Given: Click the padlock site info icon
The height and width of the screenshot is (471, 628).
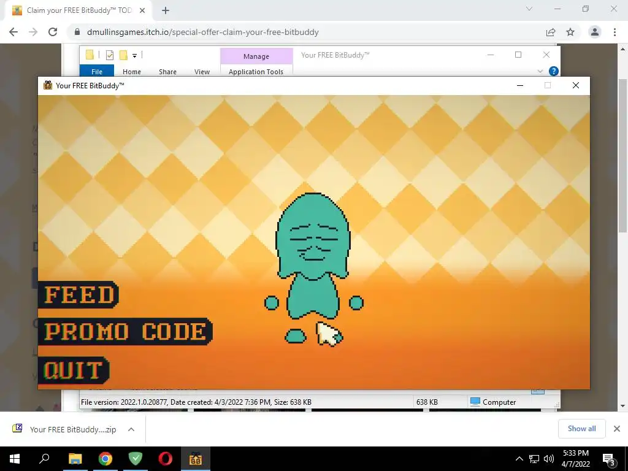Looking at the screenshot, I should (77, 32).
